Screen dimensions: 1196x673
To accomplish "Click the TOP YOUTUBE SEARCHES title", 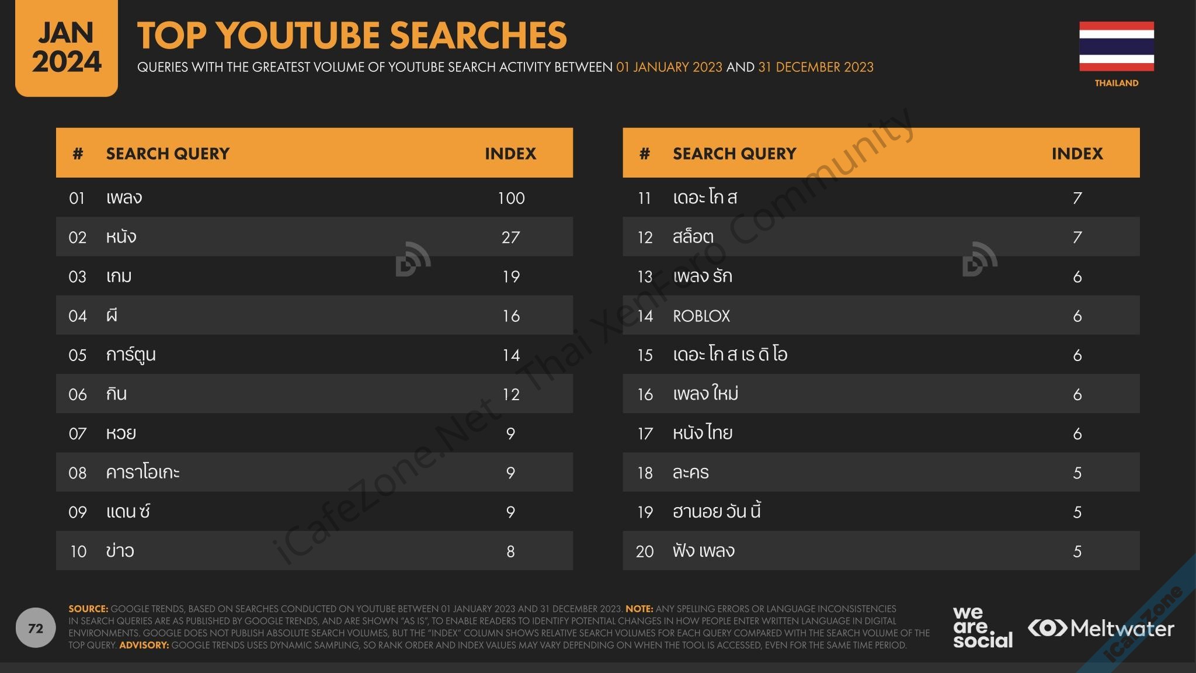I will pos(352,35).
